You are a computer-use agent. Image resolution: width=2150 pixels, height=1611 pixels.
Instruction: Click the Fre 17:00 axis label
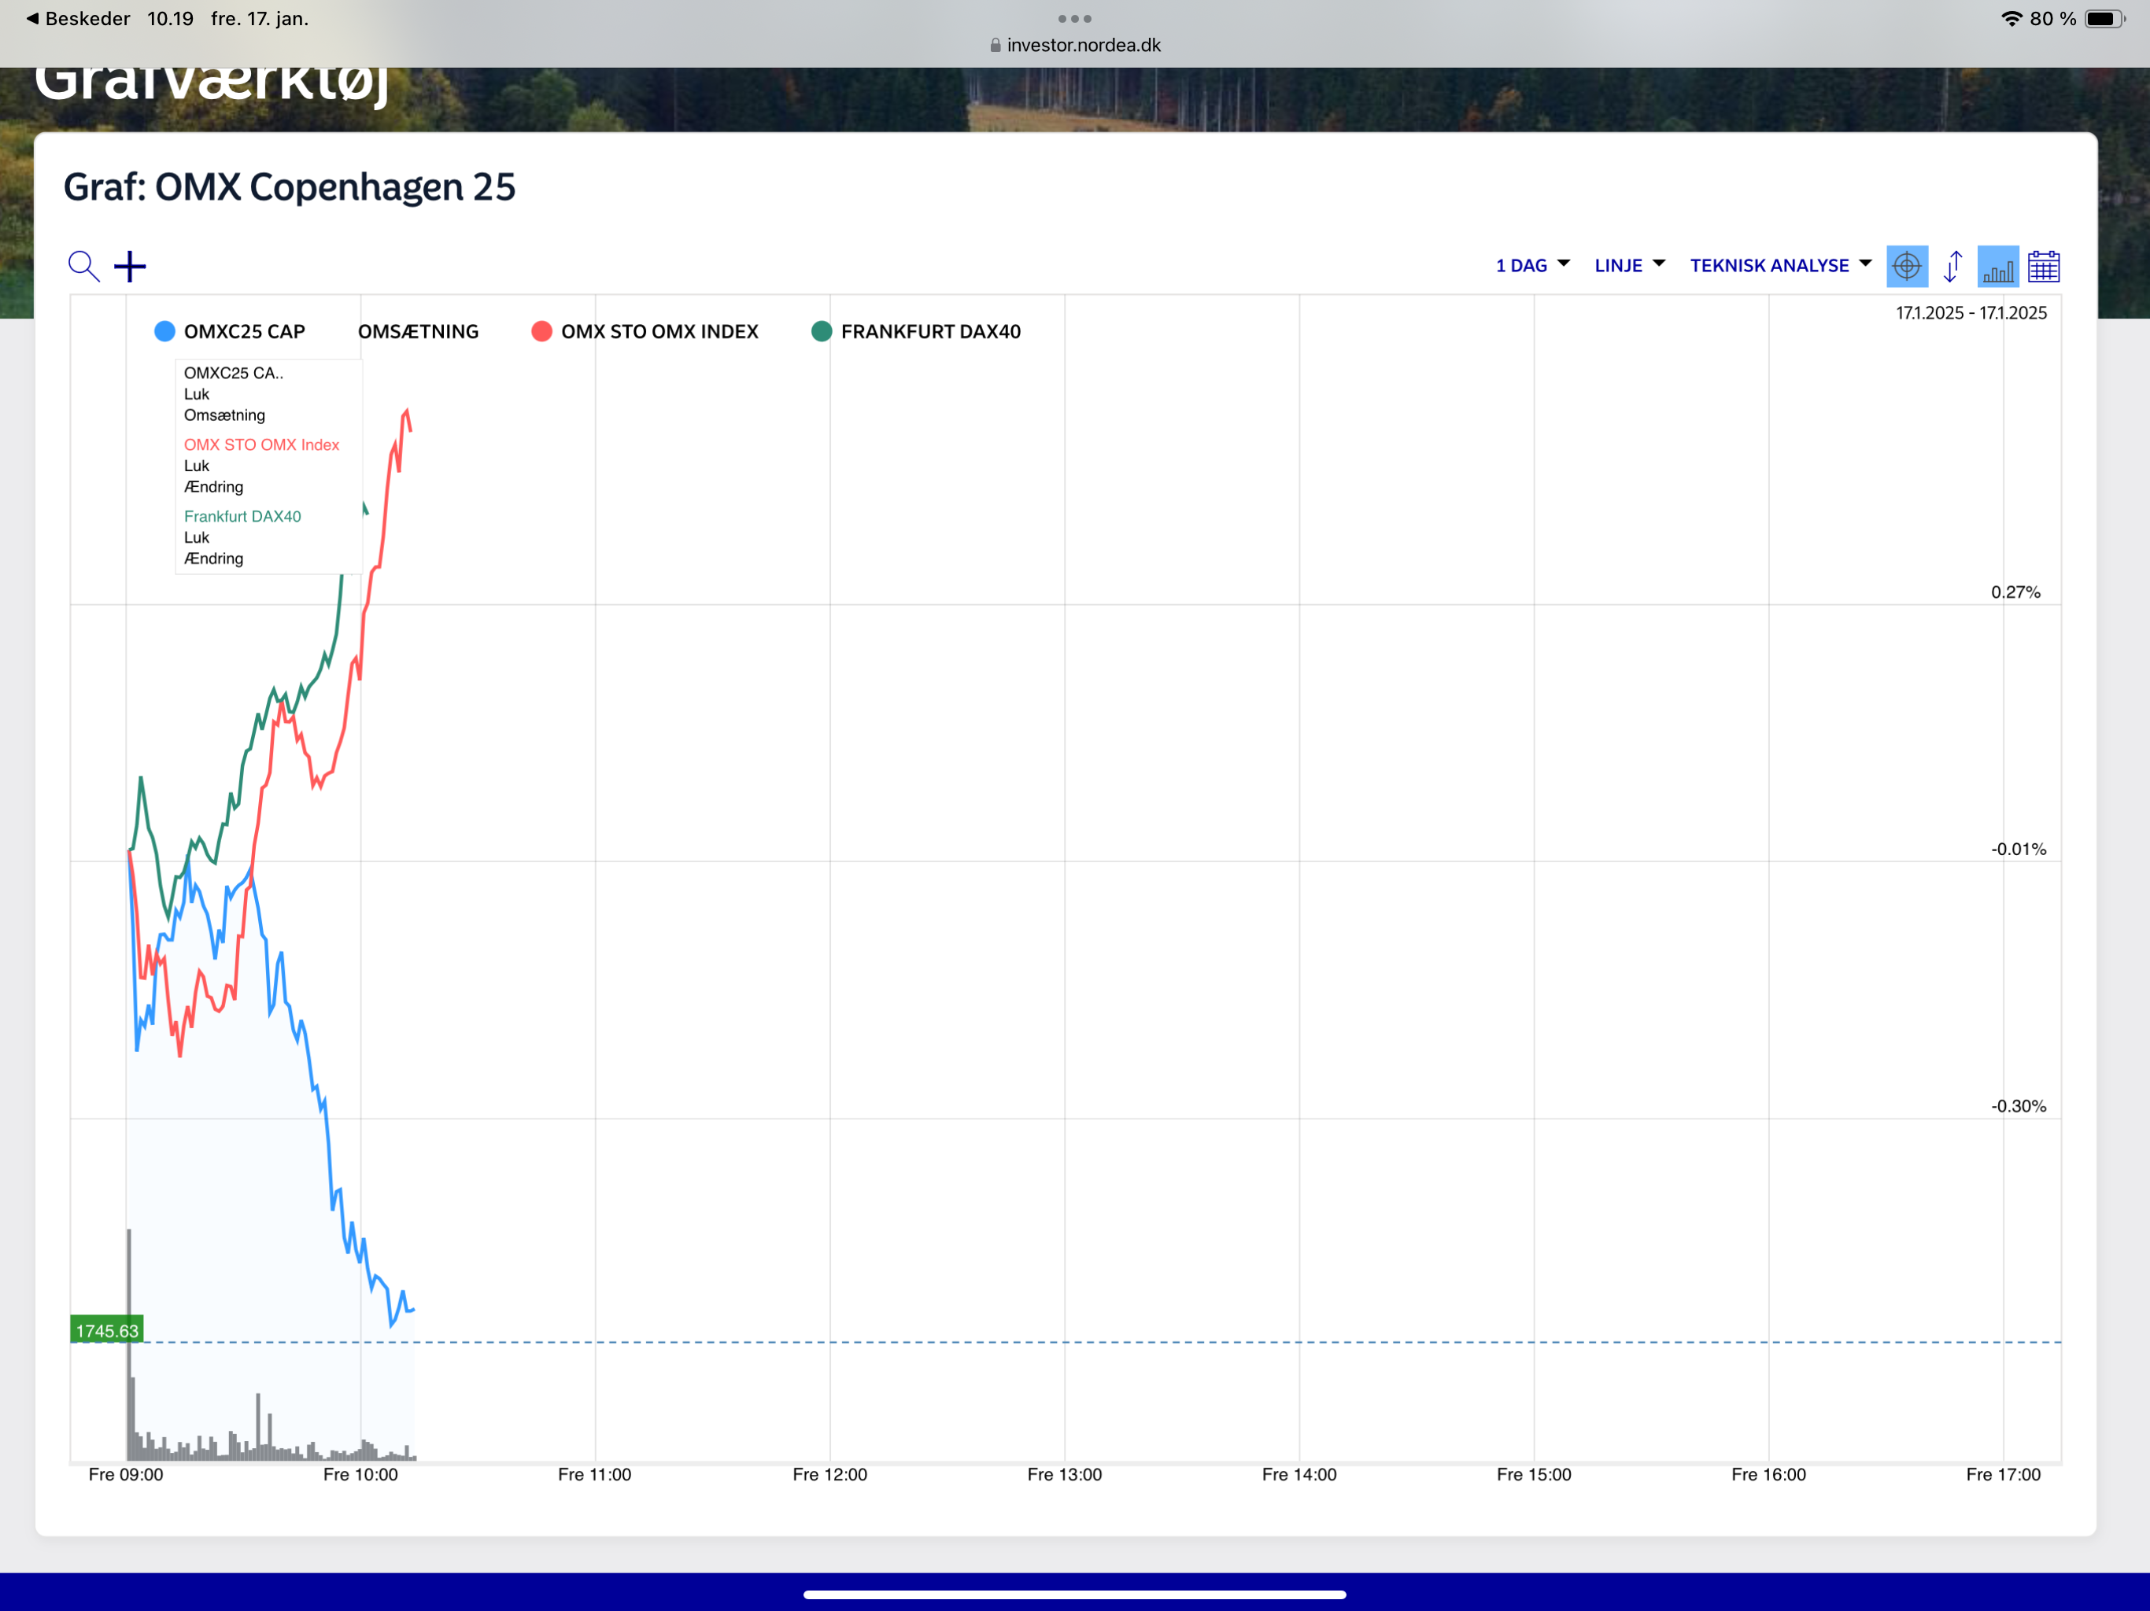tap(2004, 1474)
